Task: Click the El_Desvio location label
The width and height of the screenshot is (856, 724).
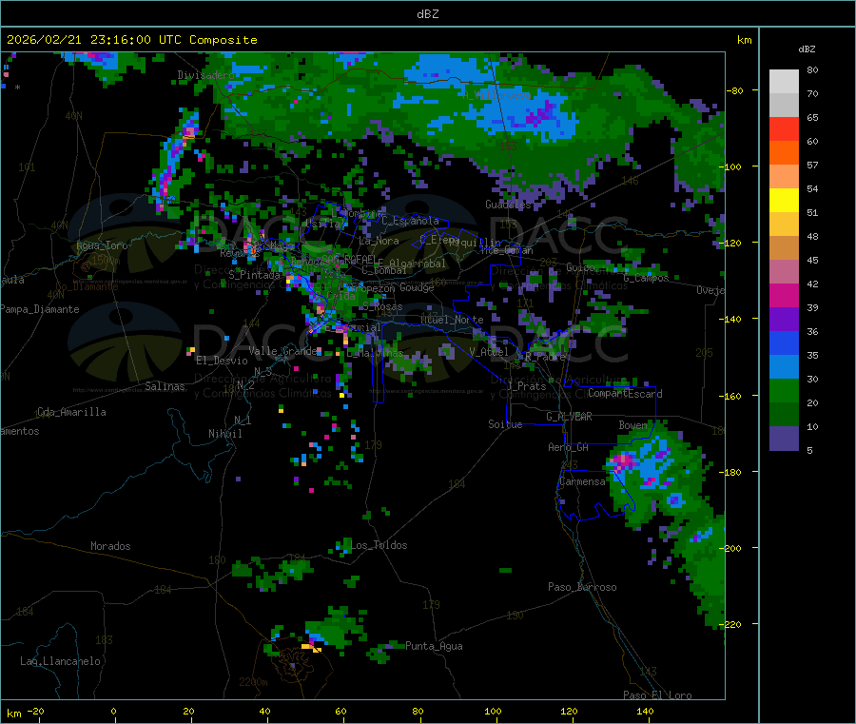Action: 222,361
